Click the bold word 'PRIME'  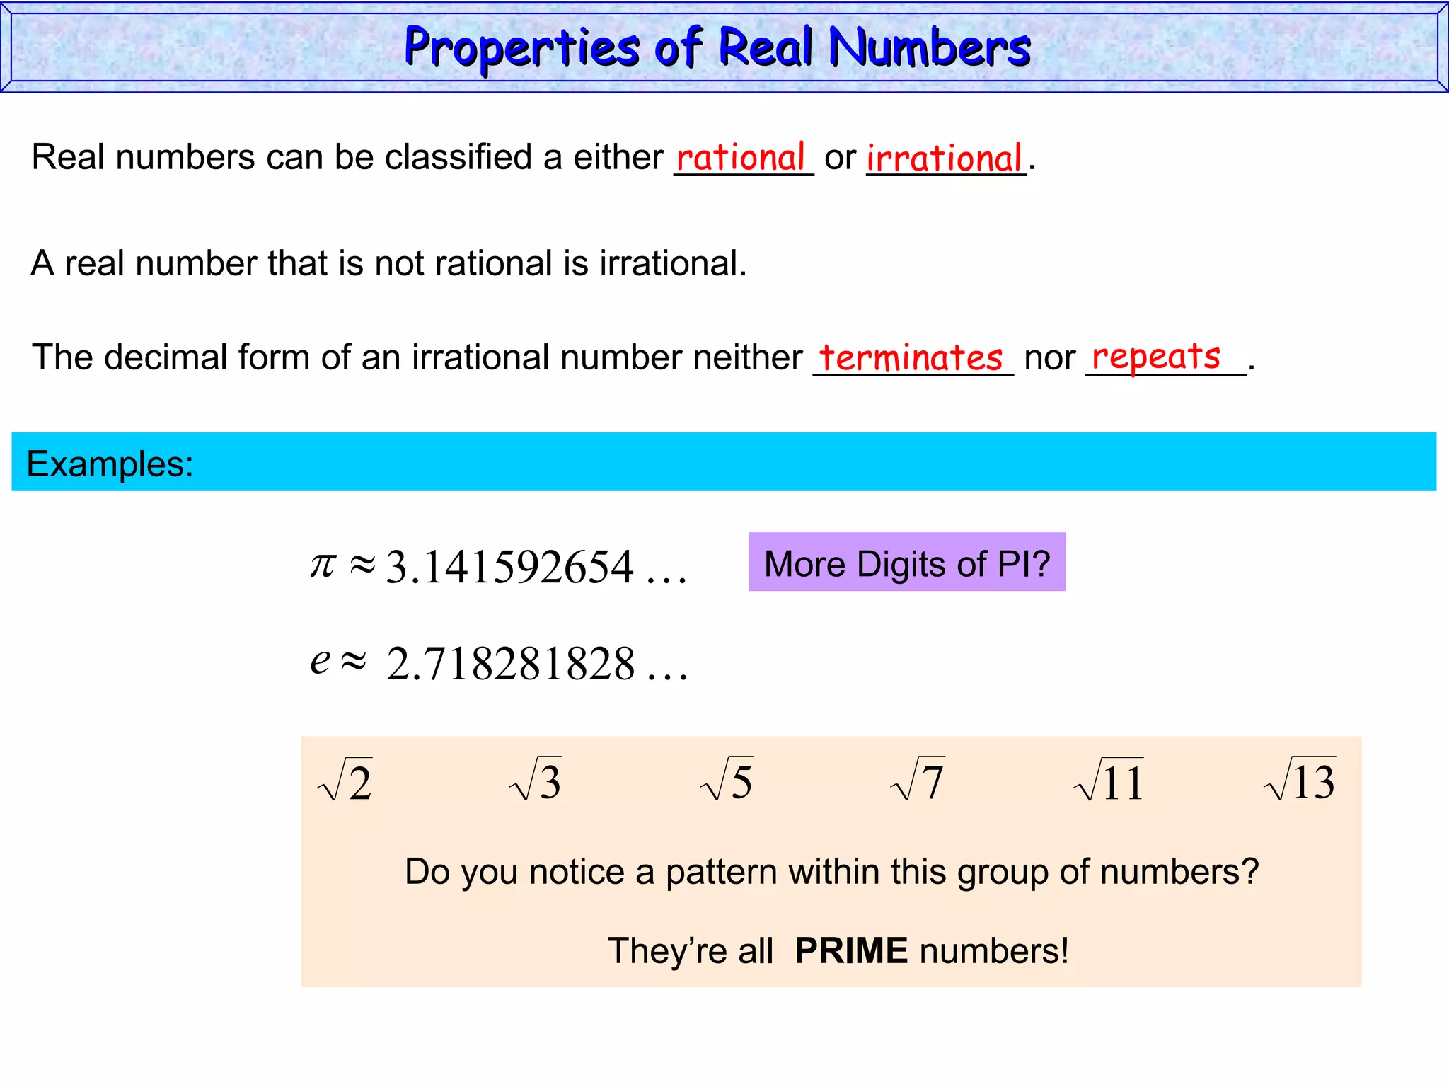851,950
